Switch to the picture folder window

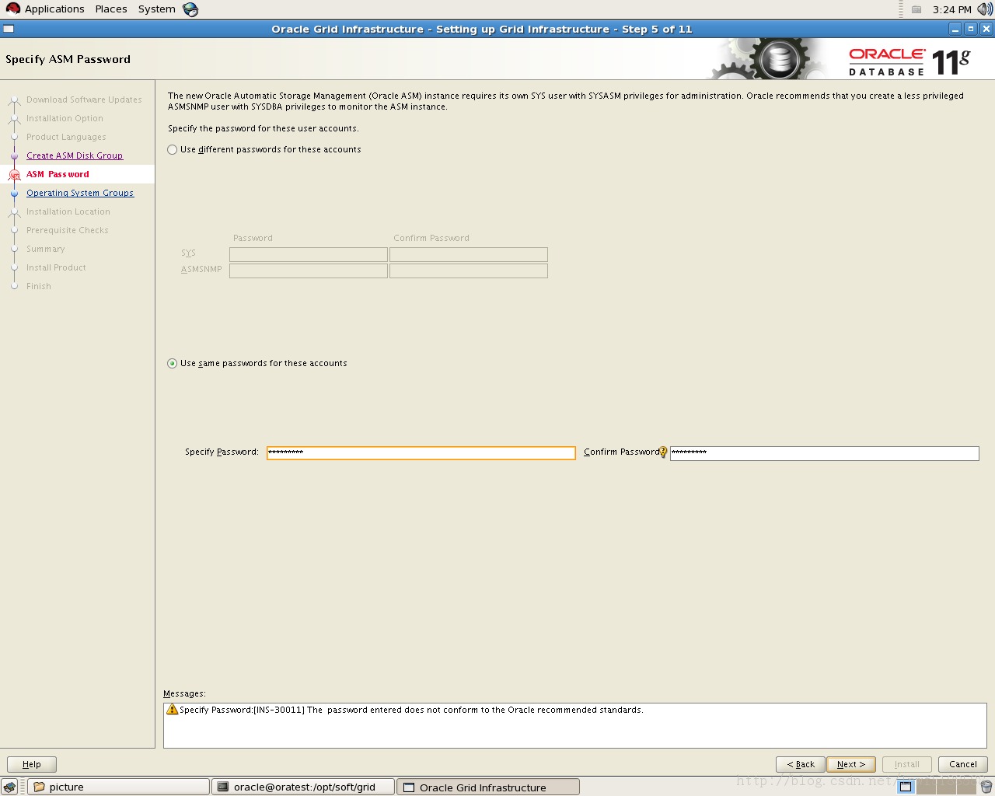(119, 787)
